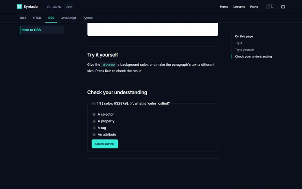Switch to the JavaScript tab
The height and width of the screenshot is (189, 302).
(x=68, y=18)
